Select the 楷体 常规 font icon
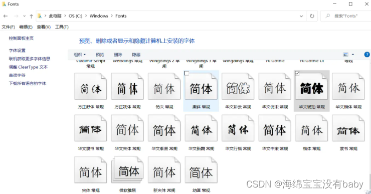Screen dimensions: 371x194 pos(312,128)
